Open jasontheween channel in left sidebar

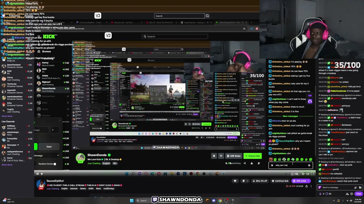click(17, 66)
